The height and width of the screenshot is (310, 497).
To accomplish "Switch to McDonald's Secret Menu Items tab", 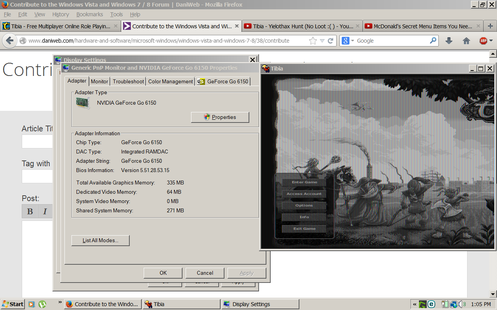I will click(423, 26).
